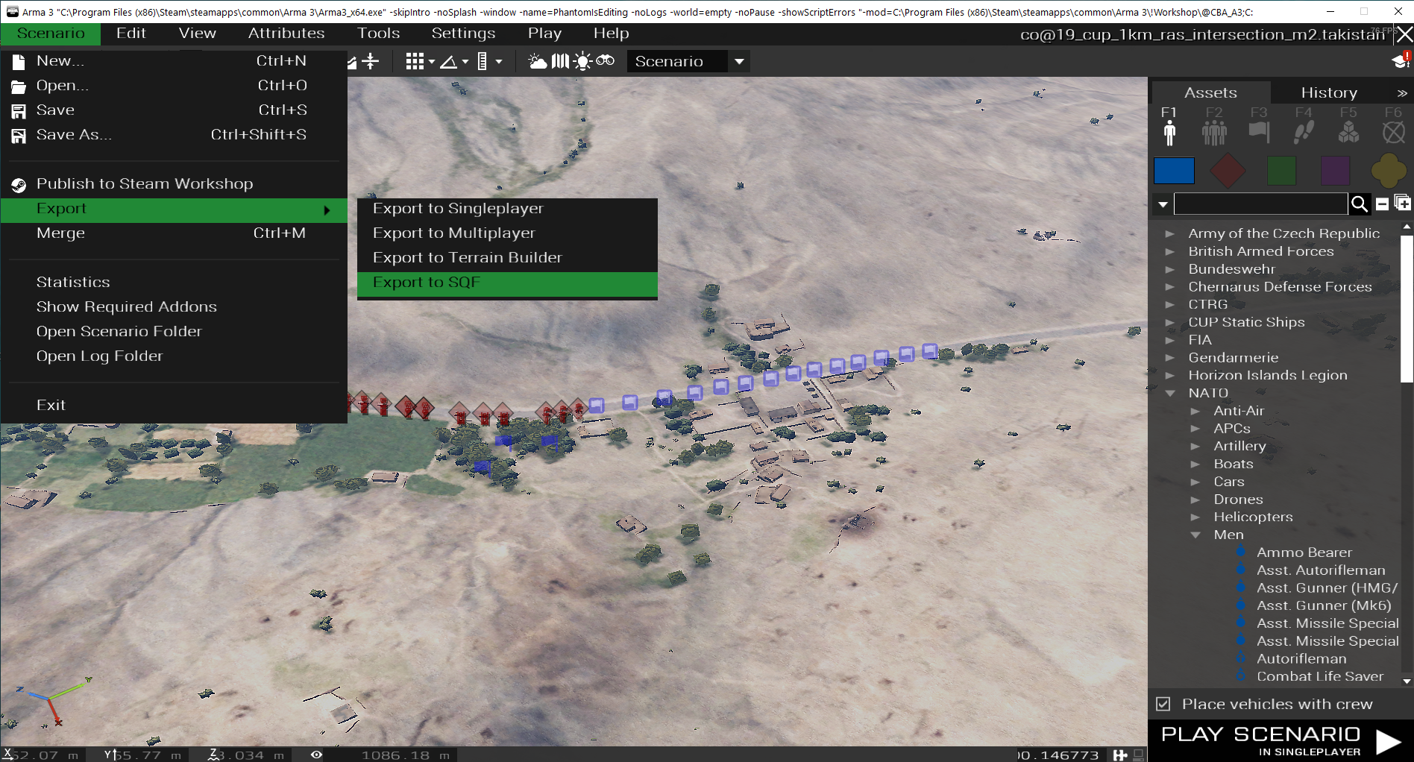
Task: Expand the CTRG faction node
Action: 1170,304
